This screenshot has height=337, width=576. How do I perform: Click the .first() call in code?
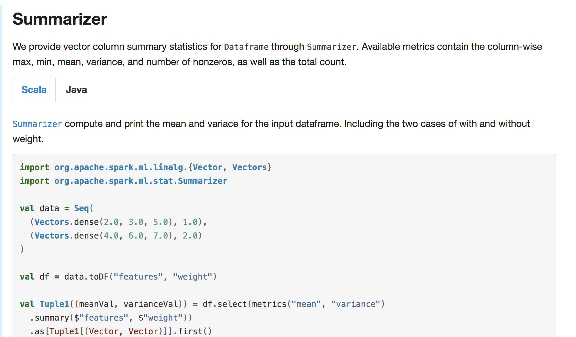tap(192, 331)
